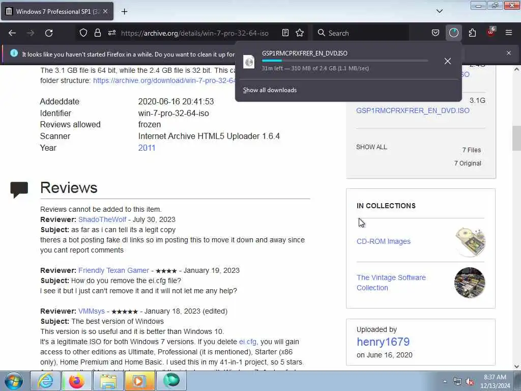
Task: Click the downloading ISO file icon
Action: point(249,62)
